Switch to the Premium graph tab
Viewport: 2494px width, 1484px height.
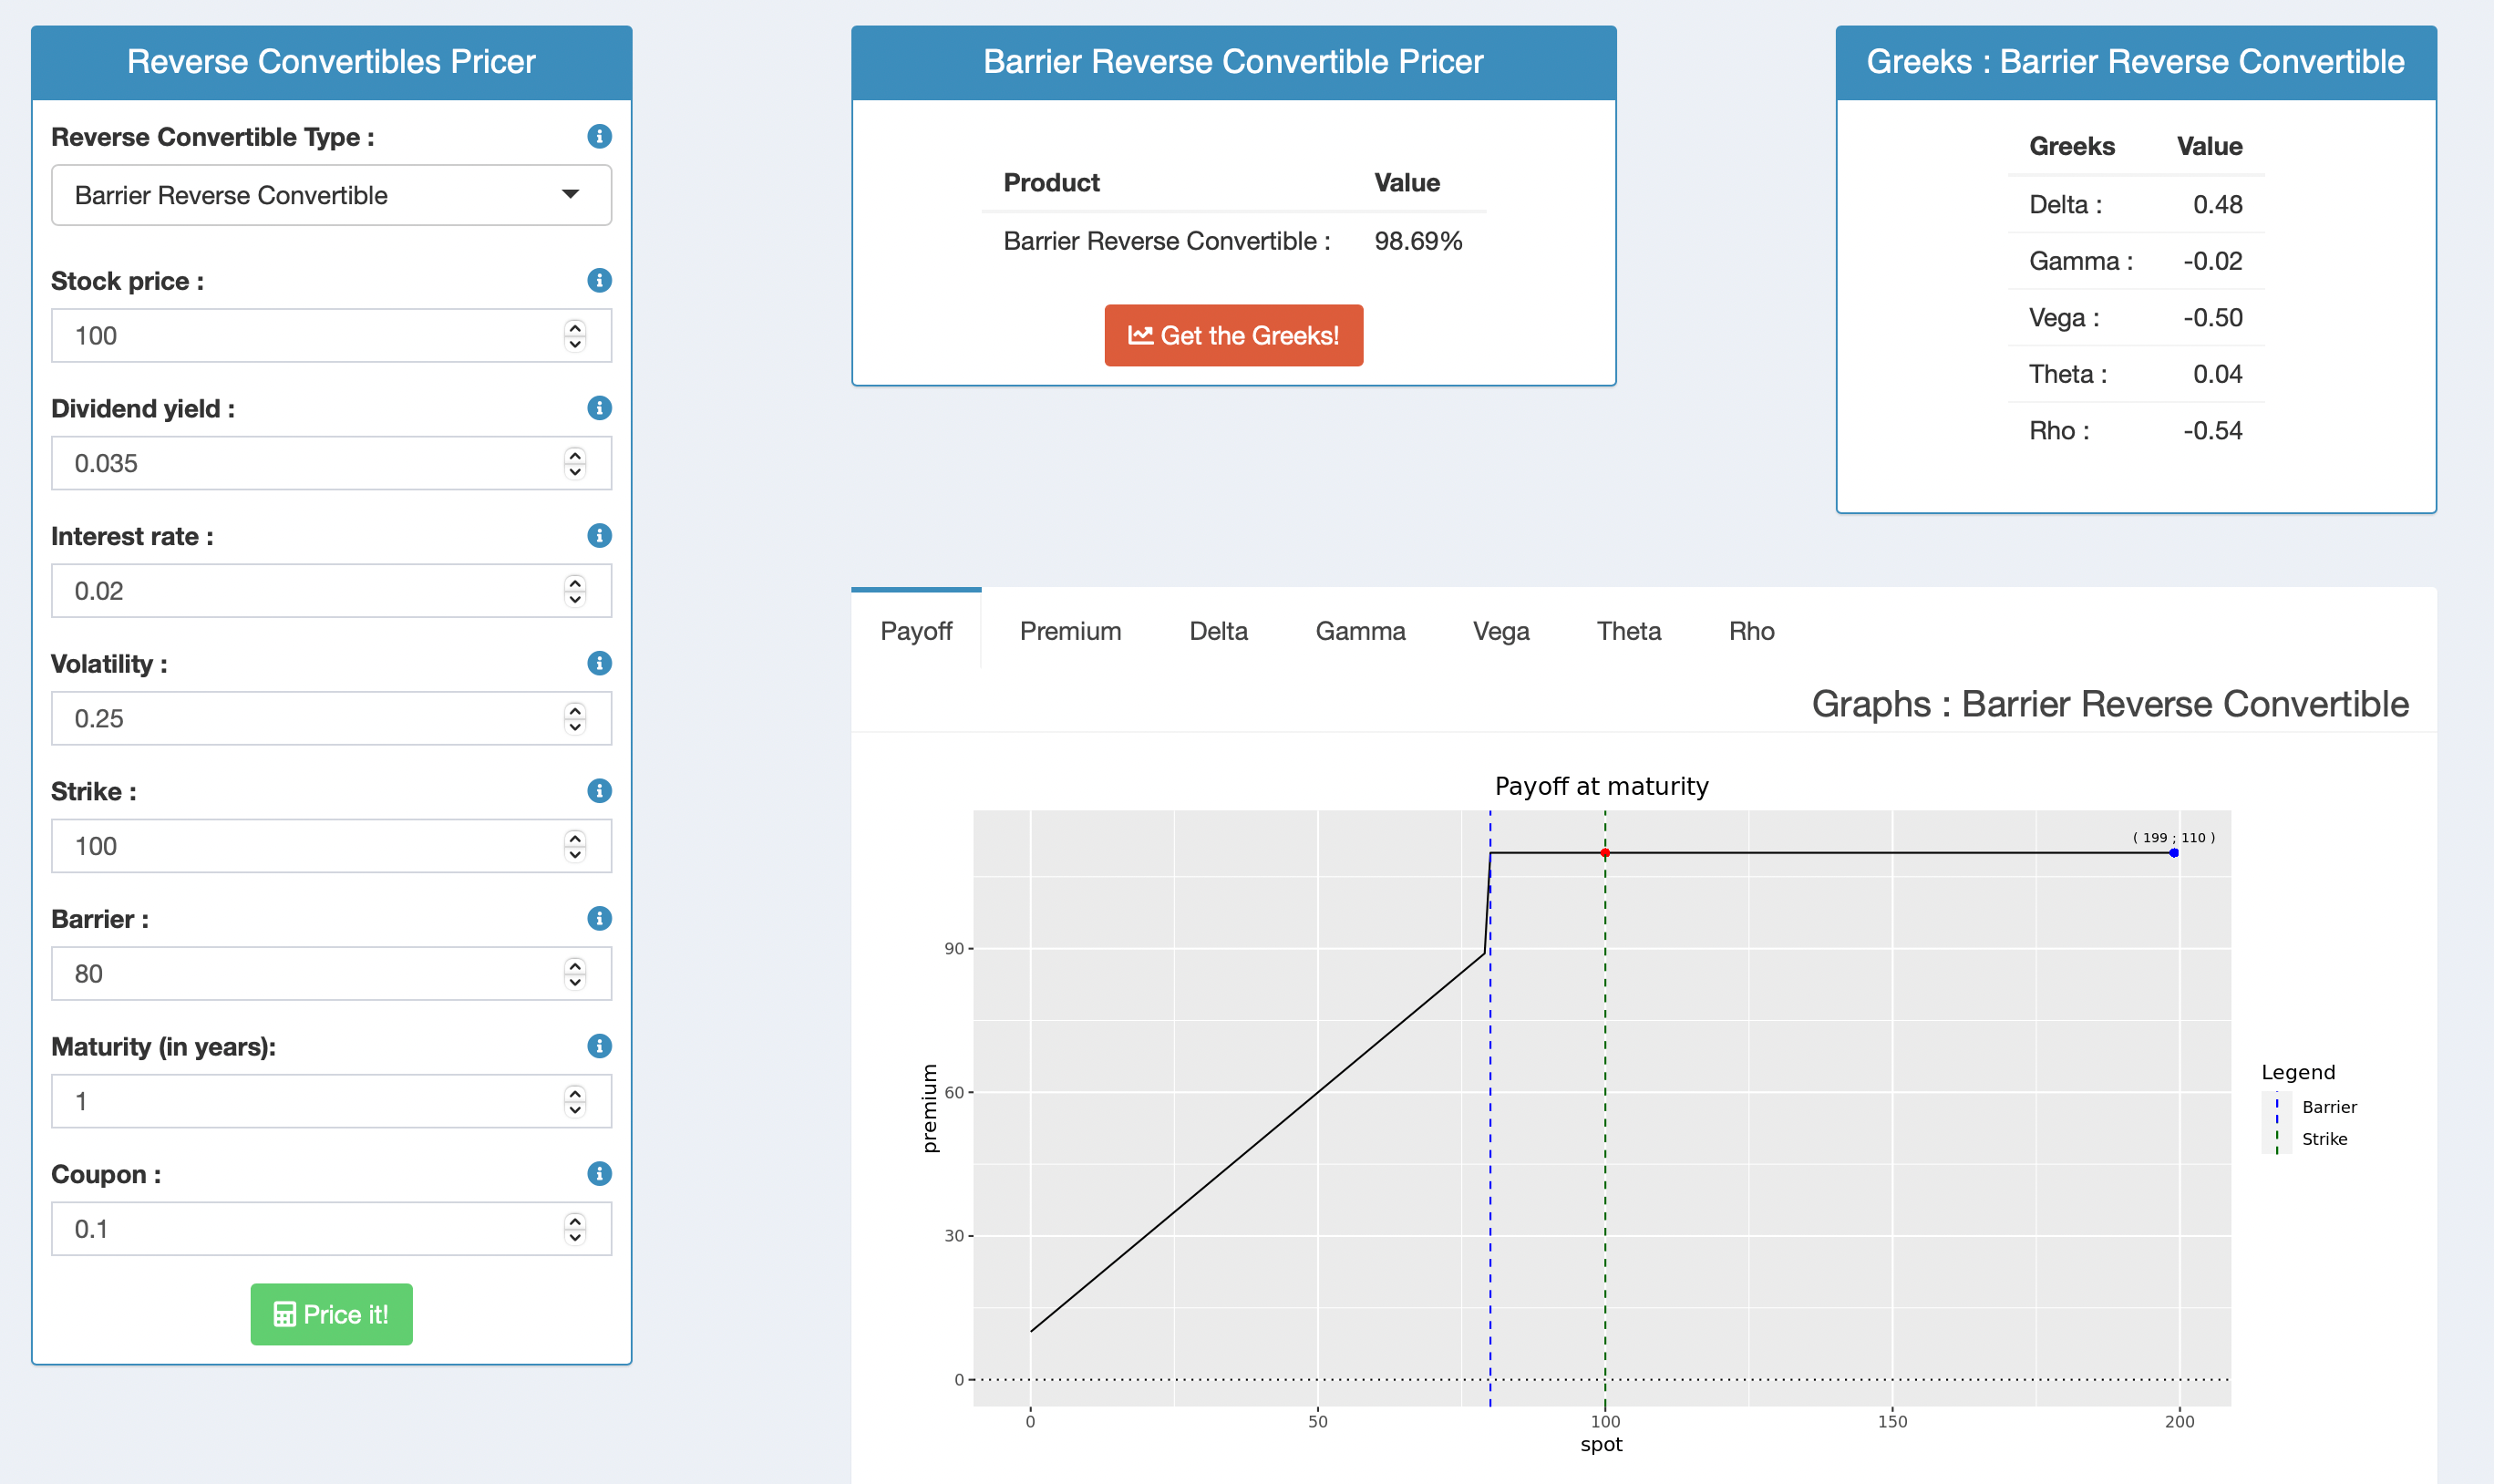[1070, 631]
